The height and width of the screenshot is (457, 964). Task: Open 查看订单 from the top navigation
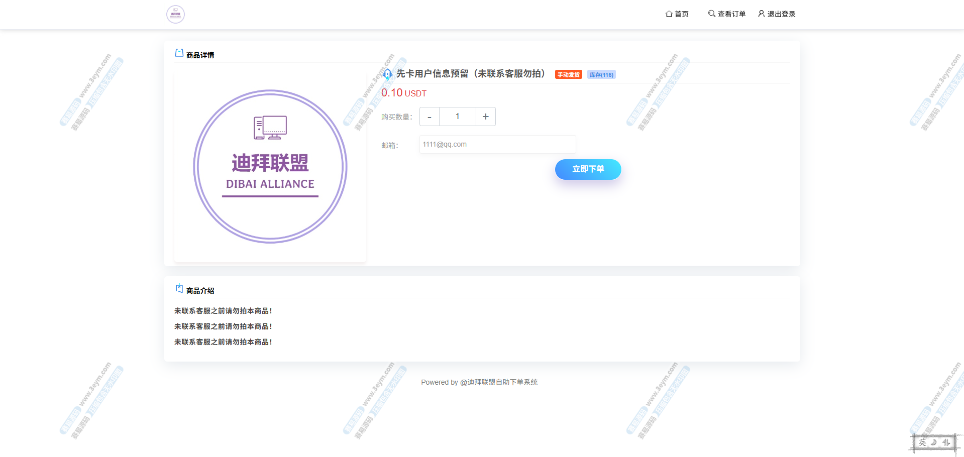[x=731, y=14]
